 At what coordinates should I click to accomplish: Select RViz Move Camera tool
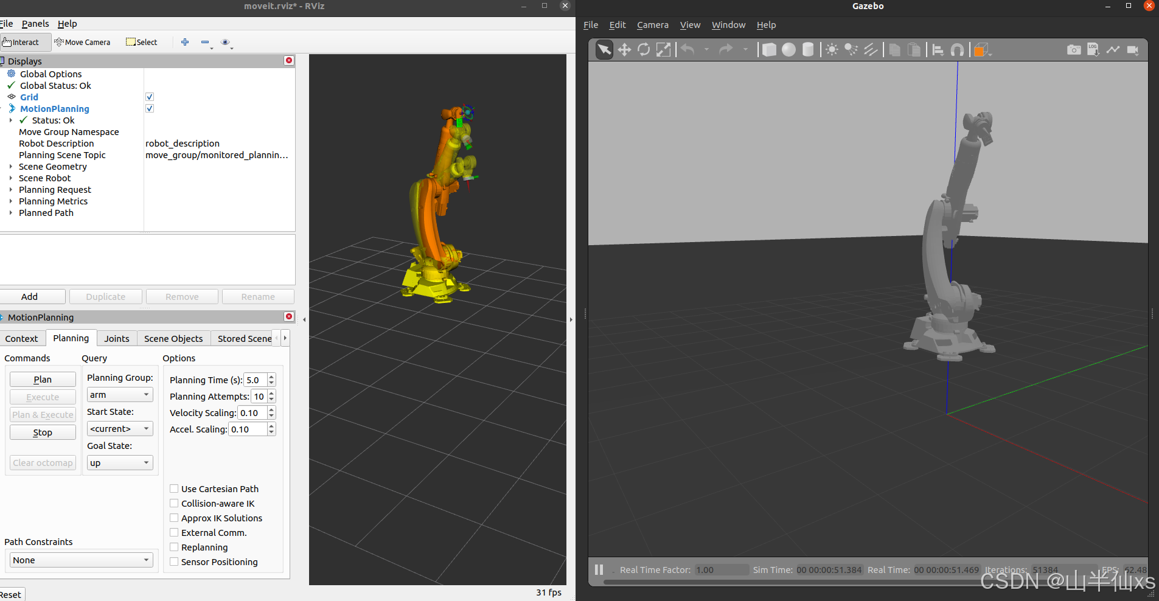point(83,42)
